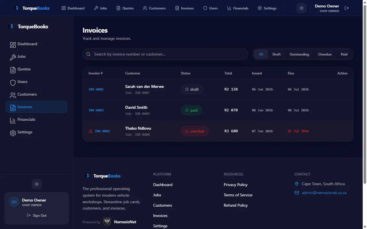Open Terms of Service link
This screenshot has width=367, height=229.
(x=238, y=195)
